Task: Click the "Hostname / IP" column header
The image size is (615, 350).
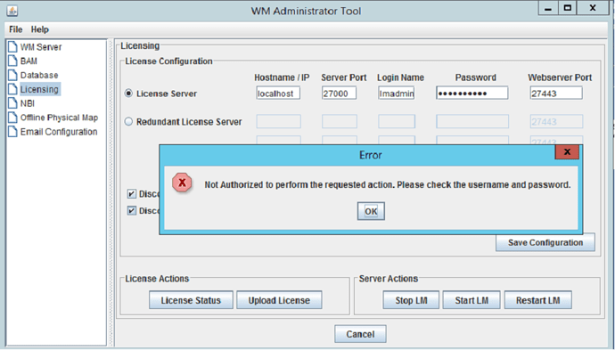Action: (x=282, y=77)
